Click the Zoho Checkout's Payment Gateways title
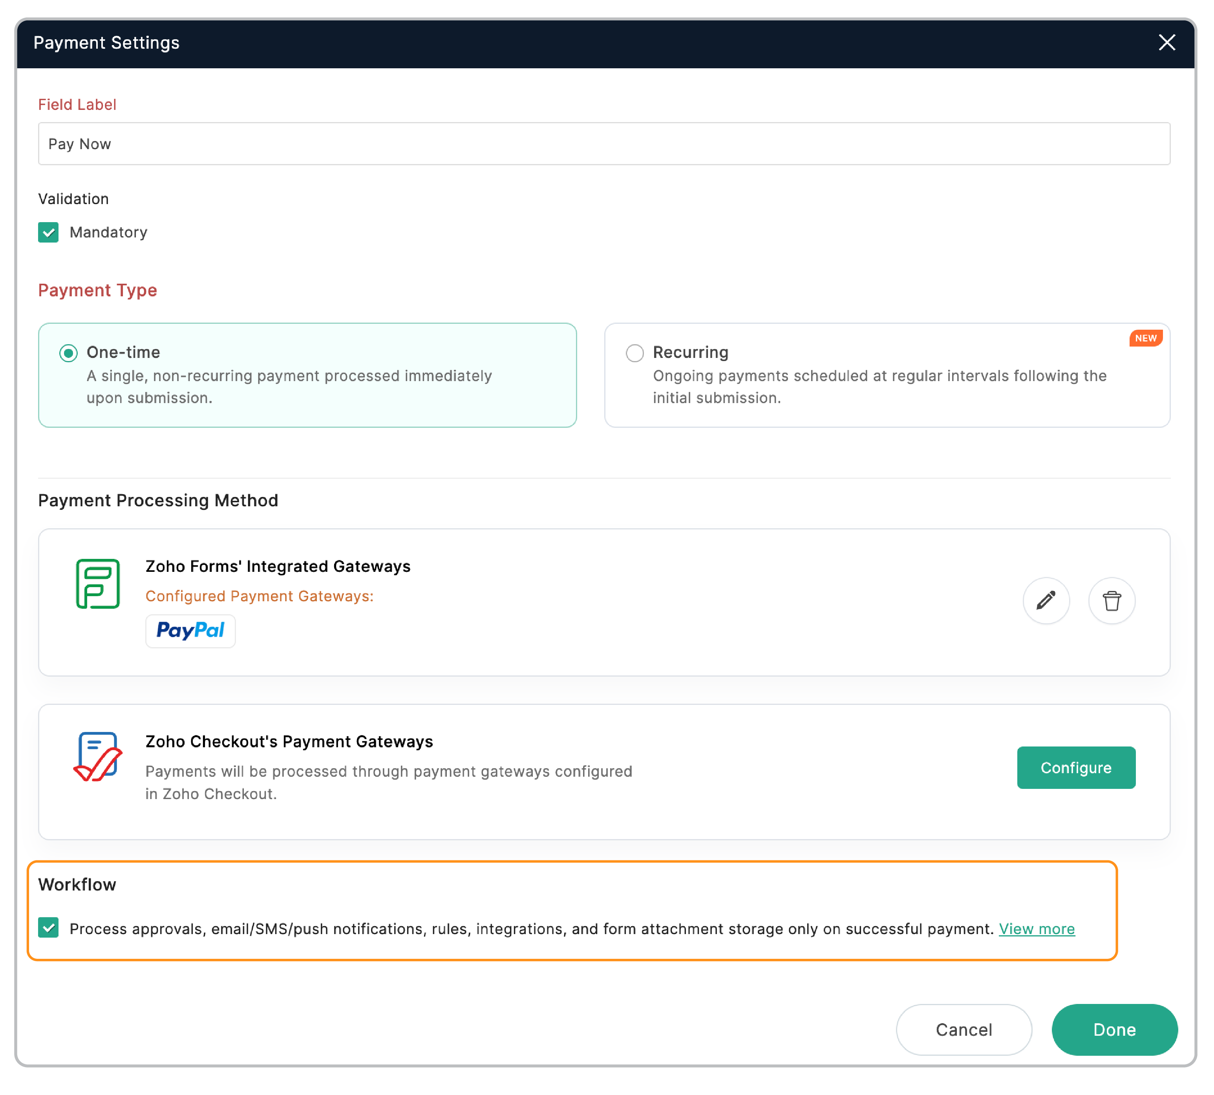1214x1095 pixels. pyautogui.click(x=289, y=741)
